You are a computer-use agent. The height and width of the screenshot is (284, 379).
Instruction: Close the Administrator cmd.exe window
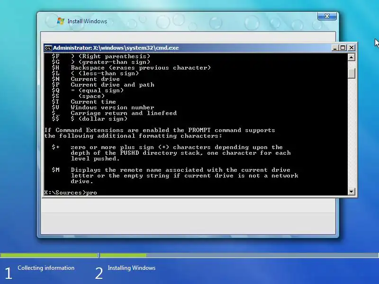point(352,48)
